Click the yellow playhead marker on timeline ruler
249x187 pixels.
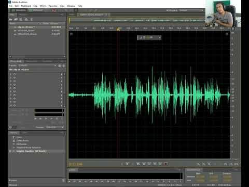[x=118, y=29]
